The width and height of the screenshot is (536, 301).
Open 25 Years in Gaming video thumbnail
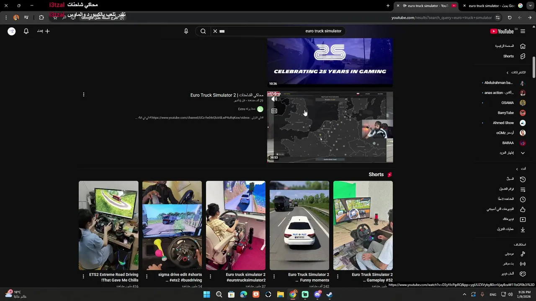tap(330, 62)
